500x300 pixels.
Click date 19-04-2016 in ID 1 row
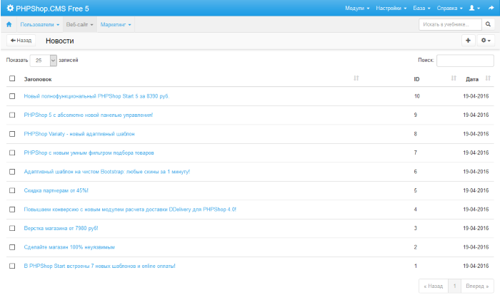pyautogui.click(x=476, y=266)
